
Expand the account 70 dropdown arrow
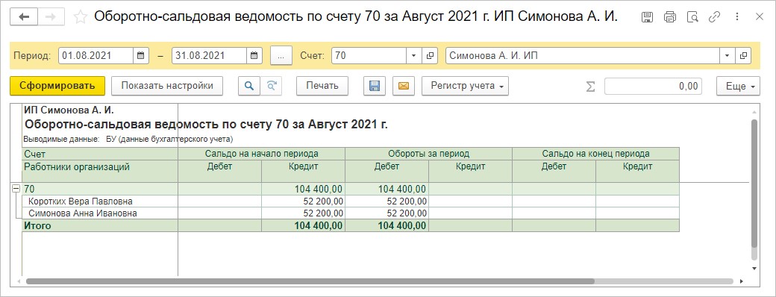pyautogui.click(x=413, y=56)
